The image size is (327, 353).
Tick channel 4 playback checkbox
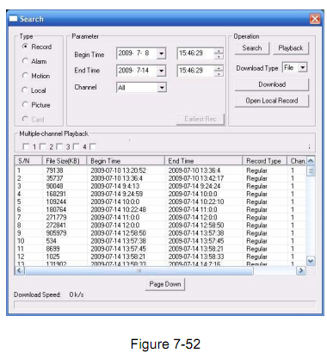76,146
